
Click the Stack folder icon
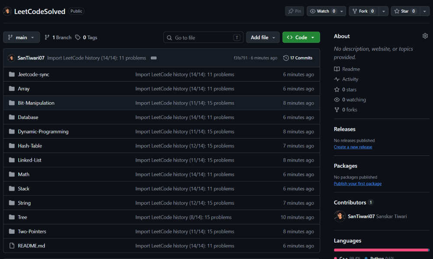pyautogui.click(x=12, y=189)
